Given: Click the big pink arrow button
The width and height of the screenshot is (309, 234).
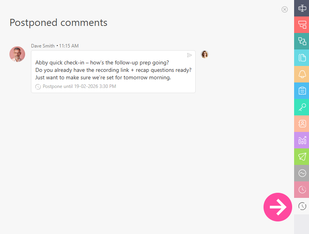Looking at the screenshot, I should coord(278,207).
